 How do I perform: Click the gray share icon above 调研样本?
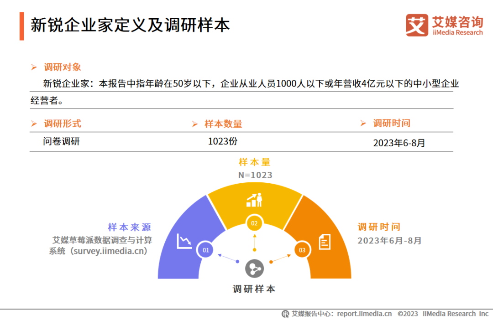pos(254,268)
